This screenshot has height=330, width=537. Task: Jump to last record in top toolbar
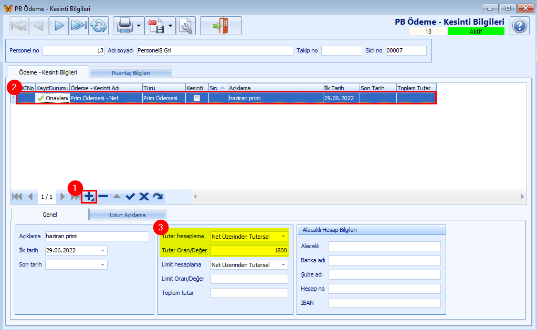(x=79, y=26)
